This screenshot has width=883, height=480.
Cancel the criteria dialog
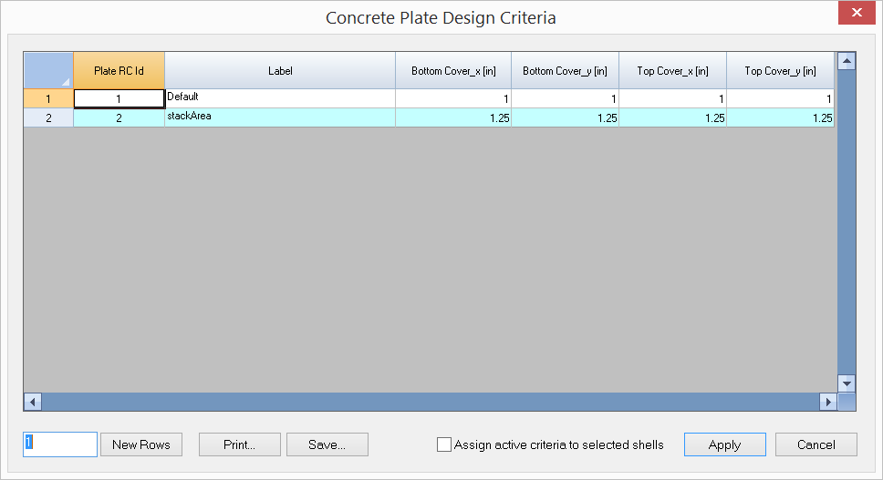[x=816, y=444]
